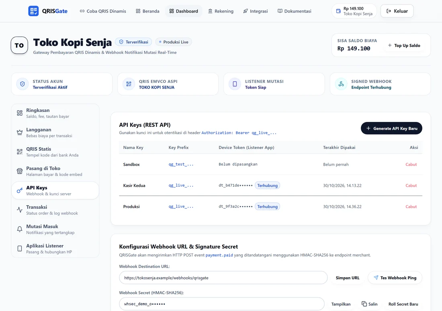
Task: Click the API Keys key icon
Action: (x=19, y=190)
